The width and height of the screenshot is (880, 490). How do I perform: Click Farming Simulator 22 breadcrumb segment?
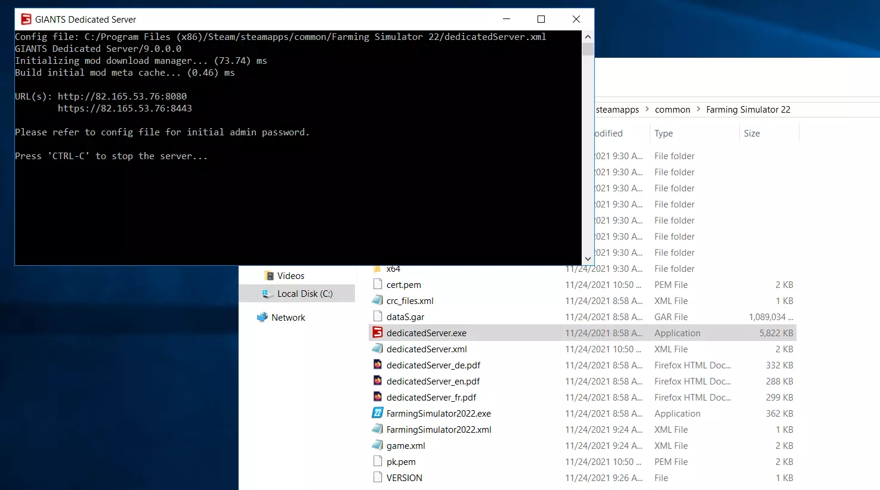coord(748,110)
